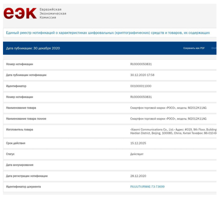220x198 pixels.
Task: Click Евразийская Экономическая Комиссия title text
Action: click(x=53, y=13)
